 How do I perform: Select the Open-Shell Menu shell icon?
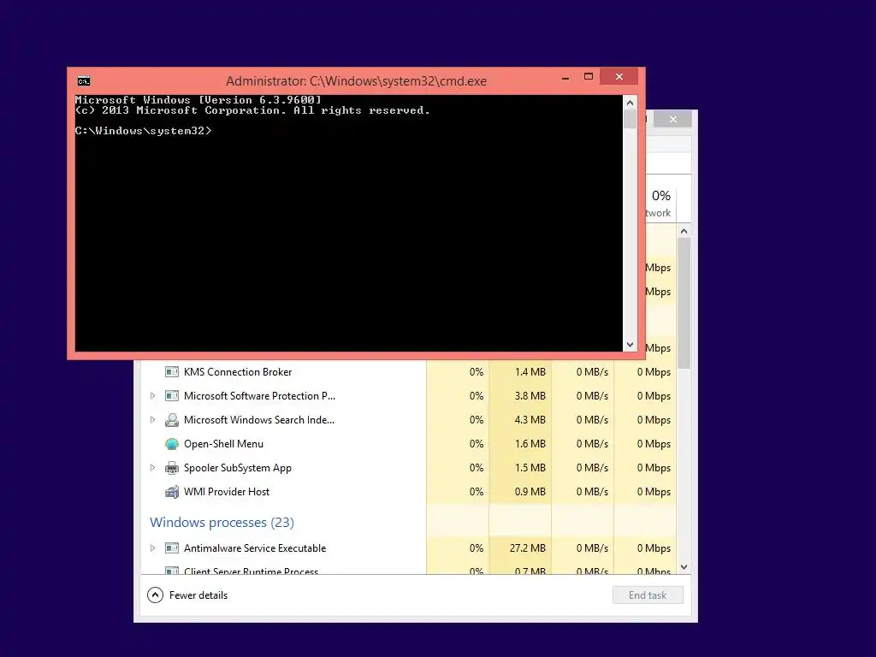171,444
